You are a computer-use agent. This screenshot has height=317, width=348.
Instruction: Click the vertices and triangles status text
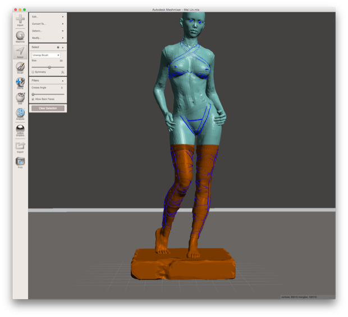tap(299, 297)
